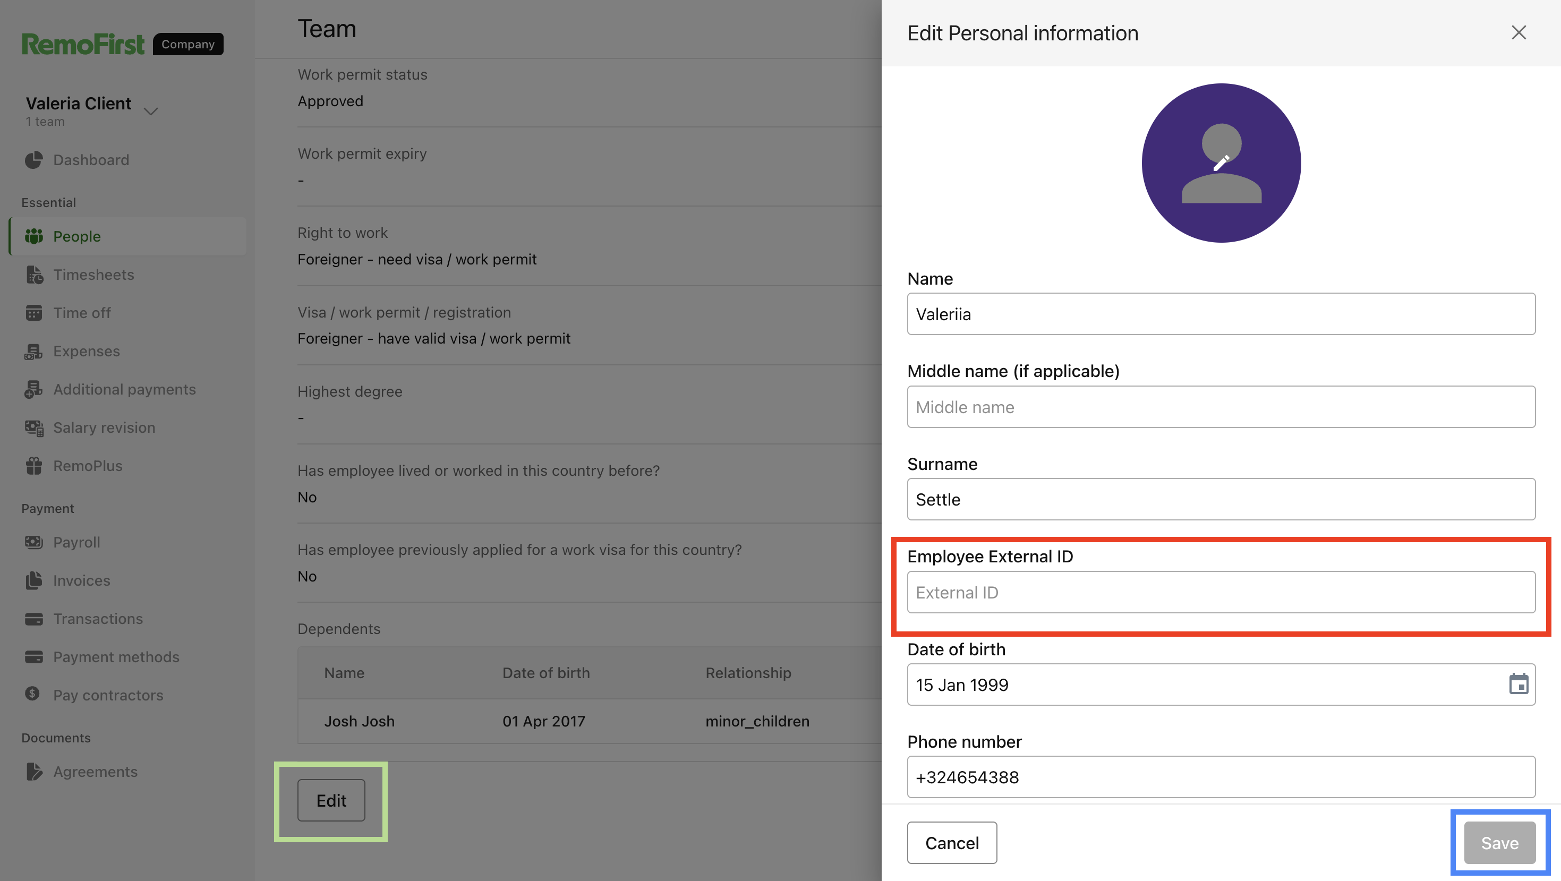Open the Additional payments icon
The width and height of the screenshot is (1561, 881).
pos(35,389)
